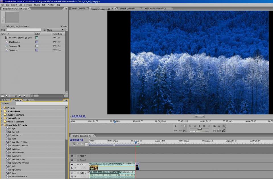Toggle the Video 1 track eye icon
The image size is (273, 179).
coord(72,164)
